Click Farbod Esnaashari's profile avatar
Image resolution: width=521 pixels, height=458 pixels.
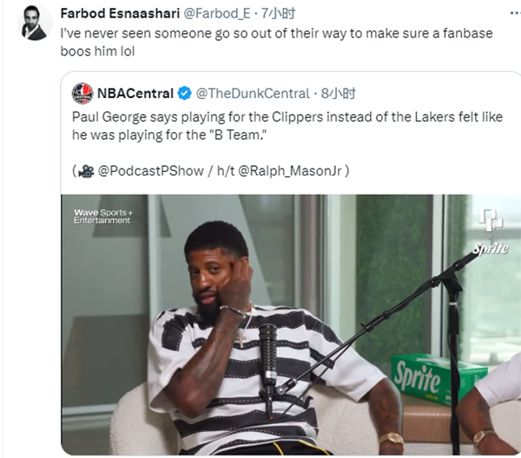click(35, 23)
